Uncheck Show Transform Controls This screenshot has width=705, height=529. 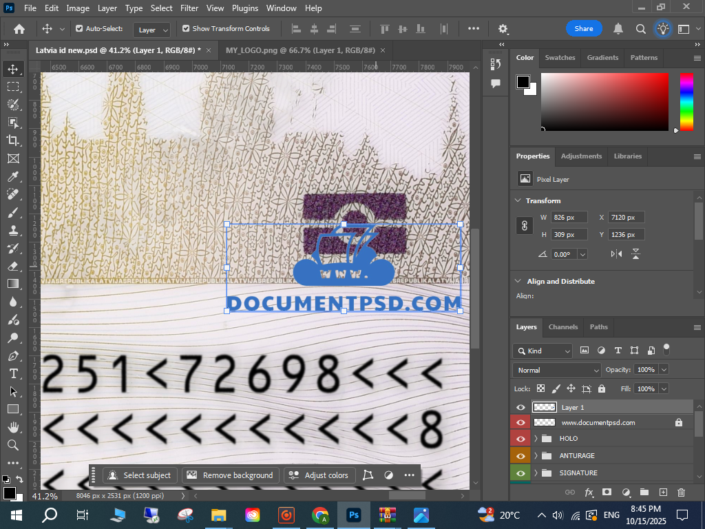pos(186,29)
